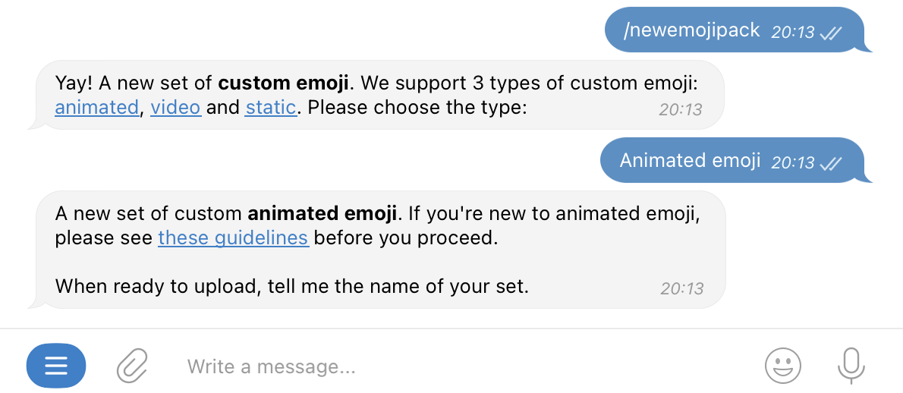Click timestamp on the /newemojipack message

point(792,32)
